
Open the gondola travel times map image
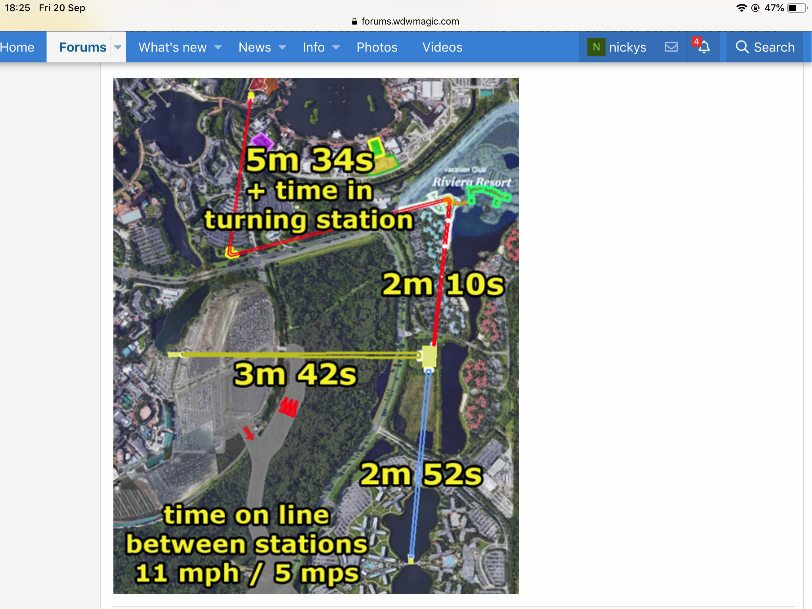tap(316, 335)
